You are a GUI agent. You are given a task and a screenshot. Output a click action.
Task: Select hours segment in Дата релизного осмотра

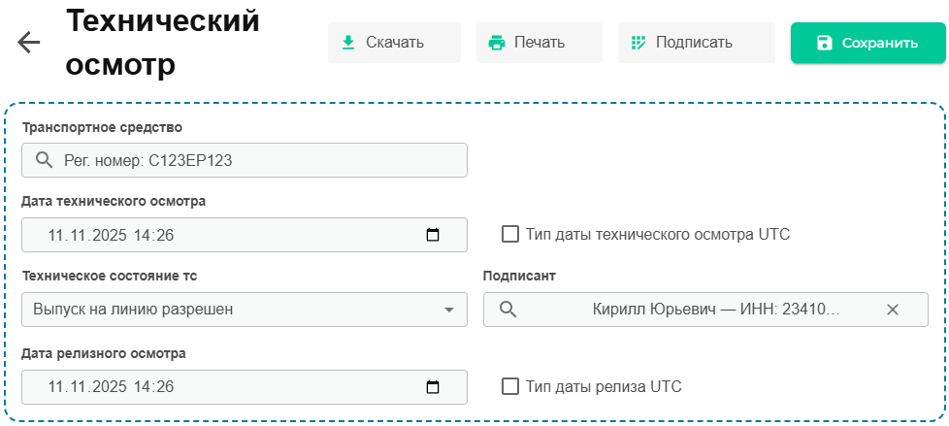pyautogui.click(x=143, y=387)
